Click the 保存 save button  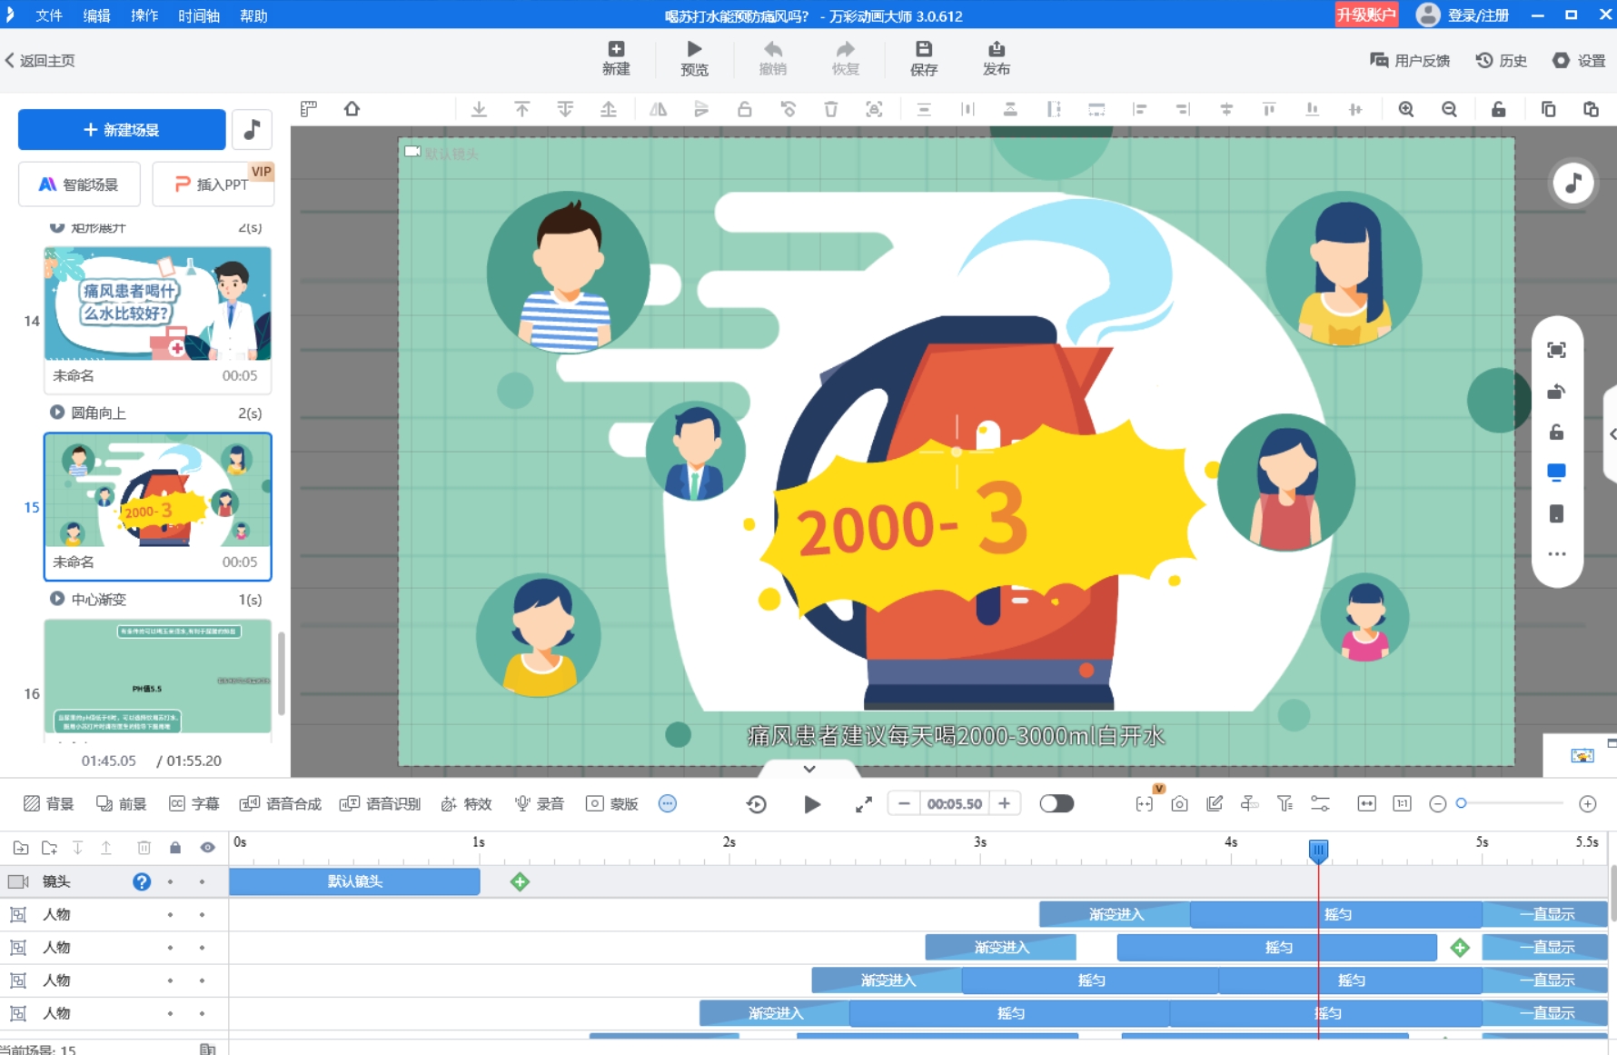(924, 58)
